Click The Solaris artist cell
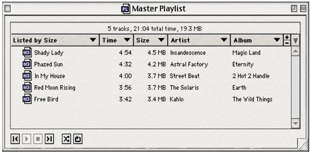This screenshot has width=310, height=152. pyautogui.click(x=184, y=87)
